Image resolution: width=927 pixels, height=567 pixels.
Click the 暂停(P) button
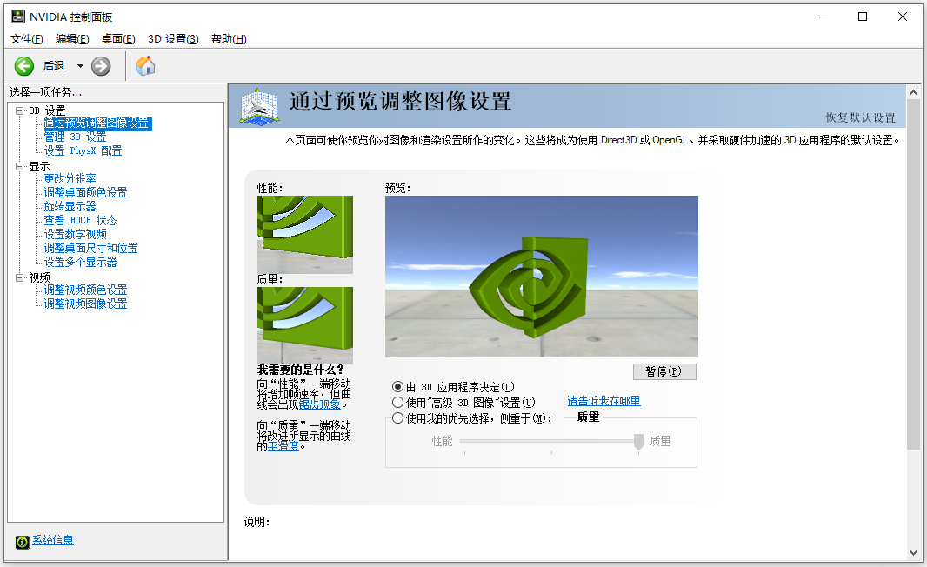click(664, 371)
